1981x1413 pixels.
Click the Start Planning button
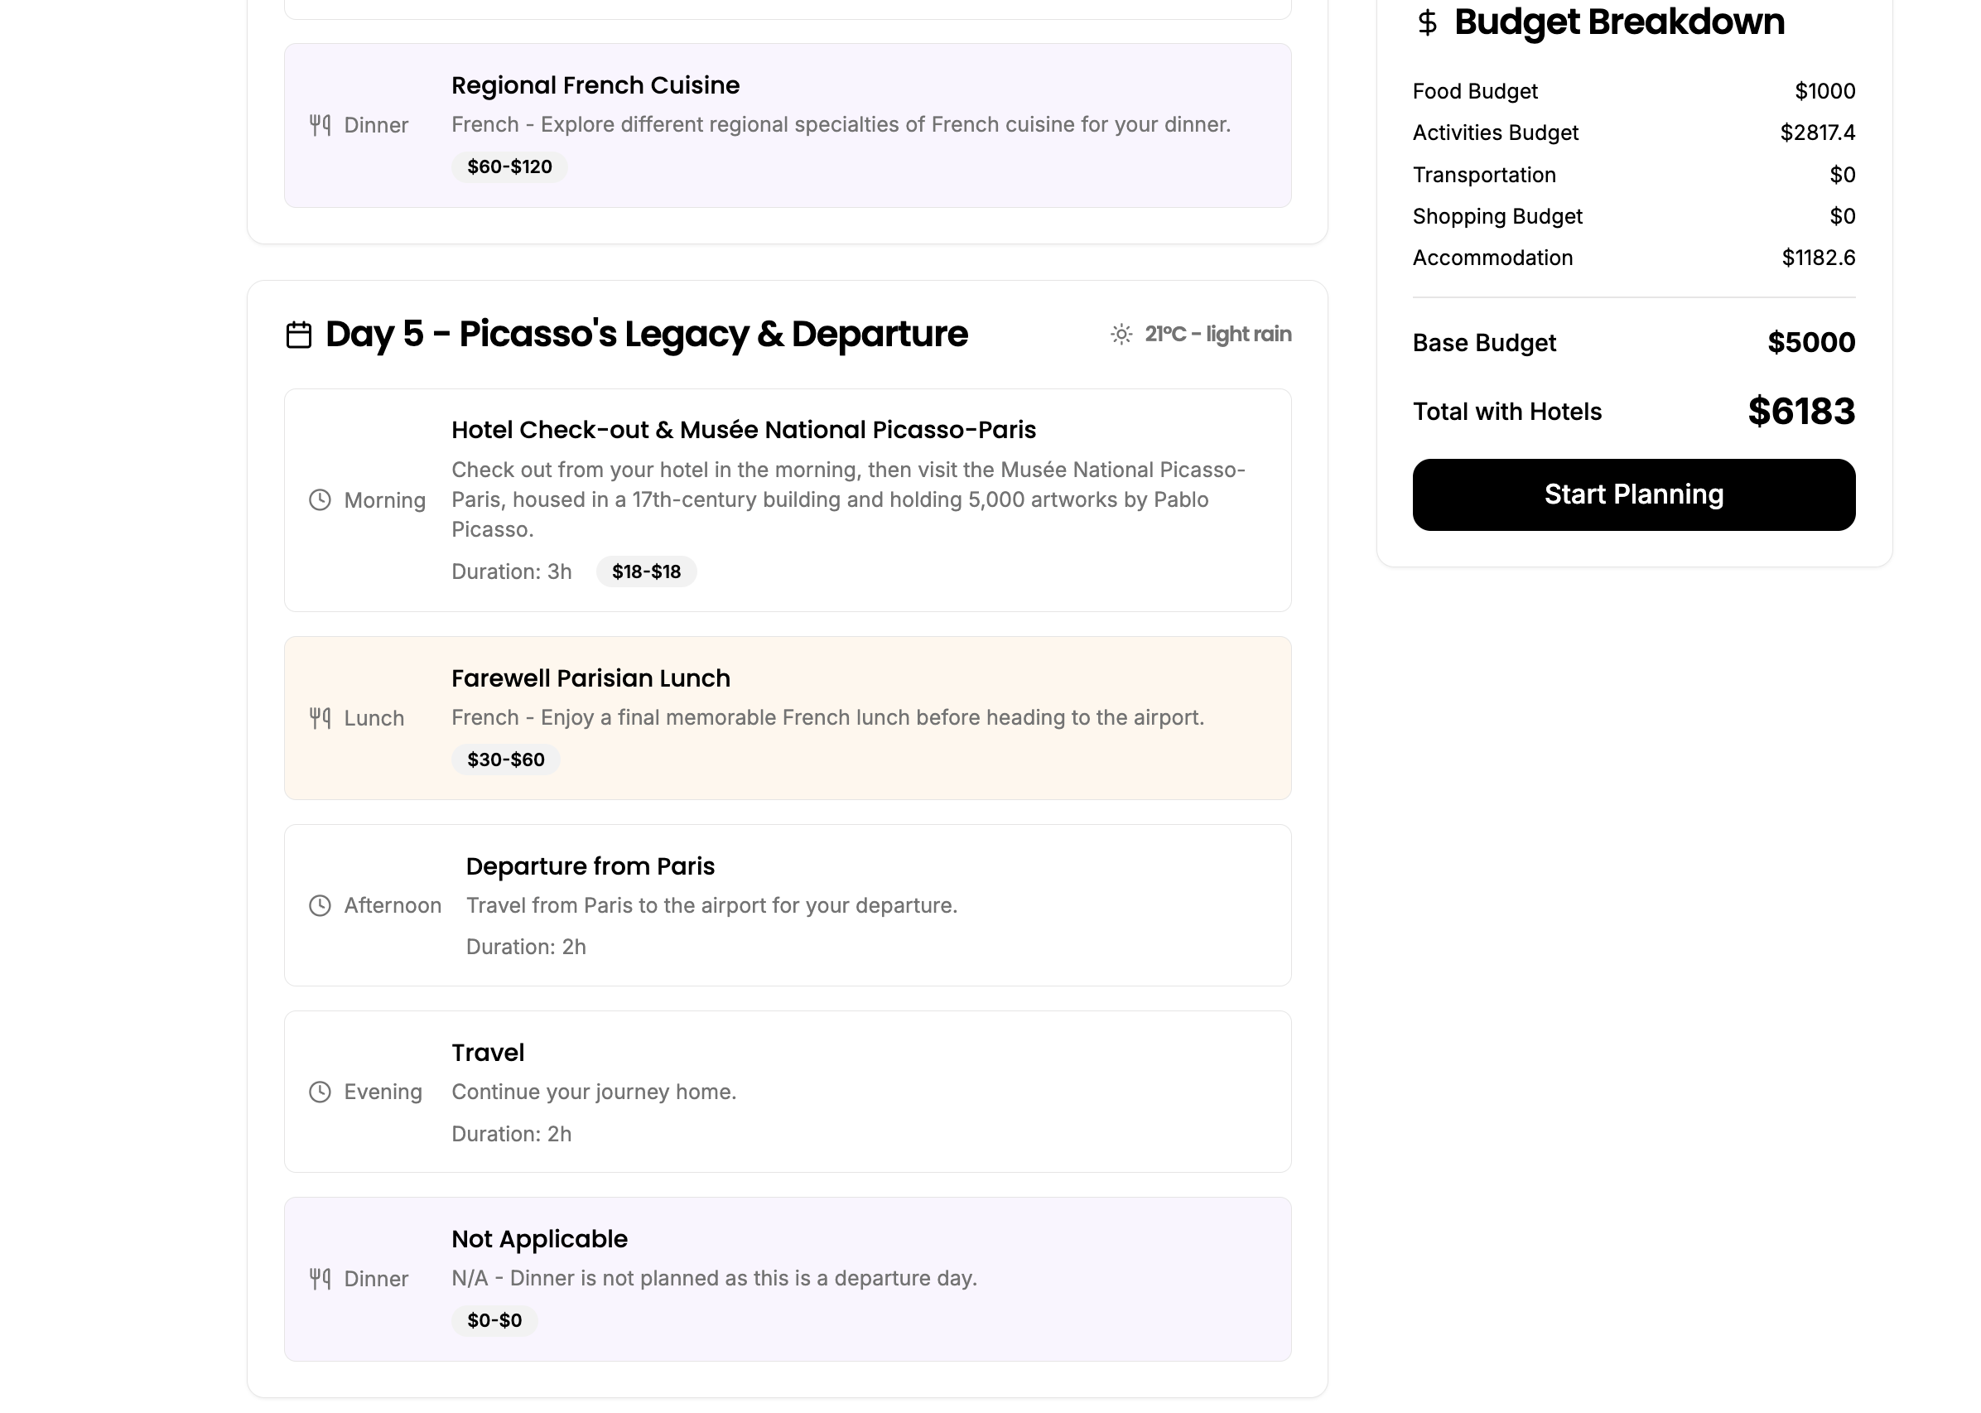[1633, 494]
